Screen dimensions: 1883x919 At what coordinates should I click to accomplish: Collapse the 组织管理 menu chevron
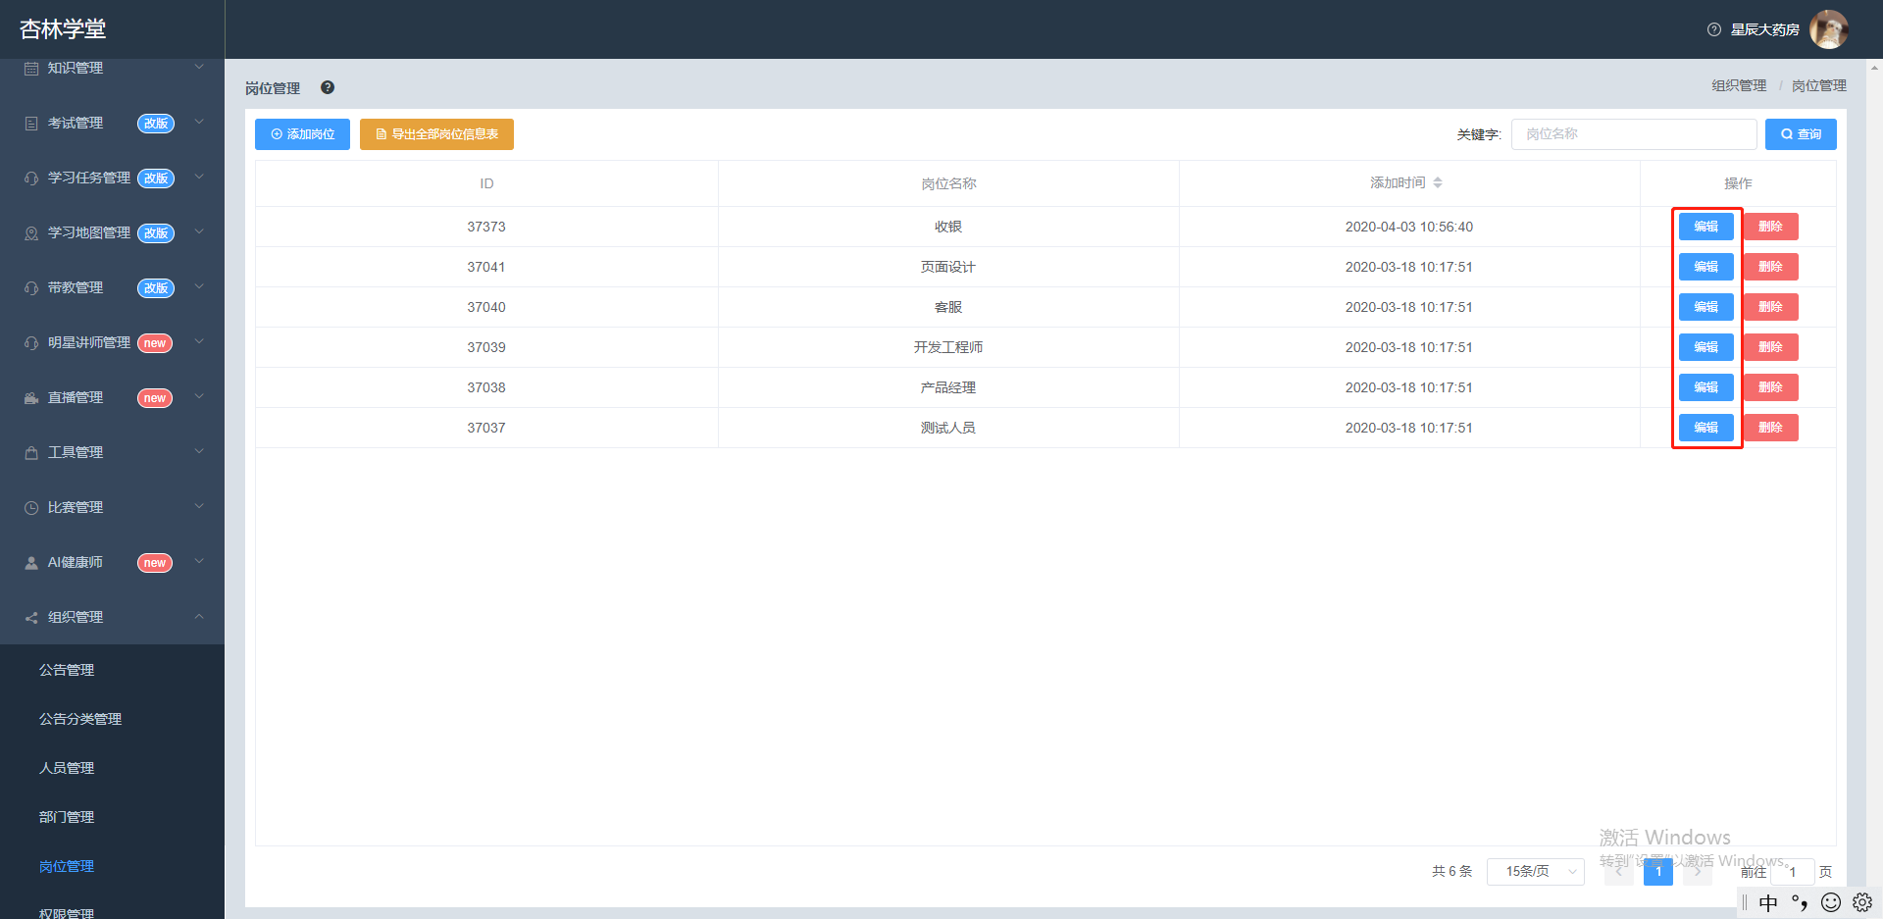click(x=199, y=617)
